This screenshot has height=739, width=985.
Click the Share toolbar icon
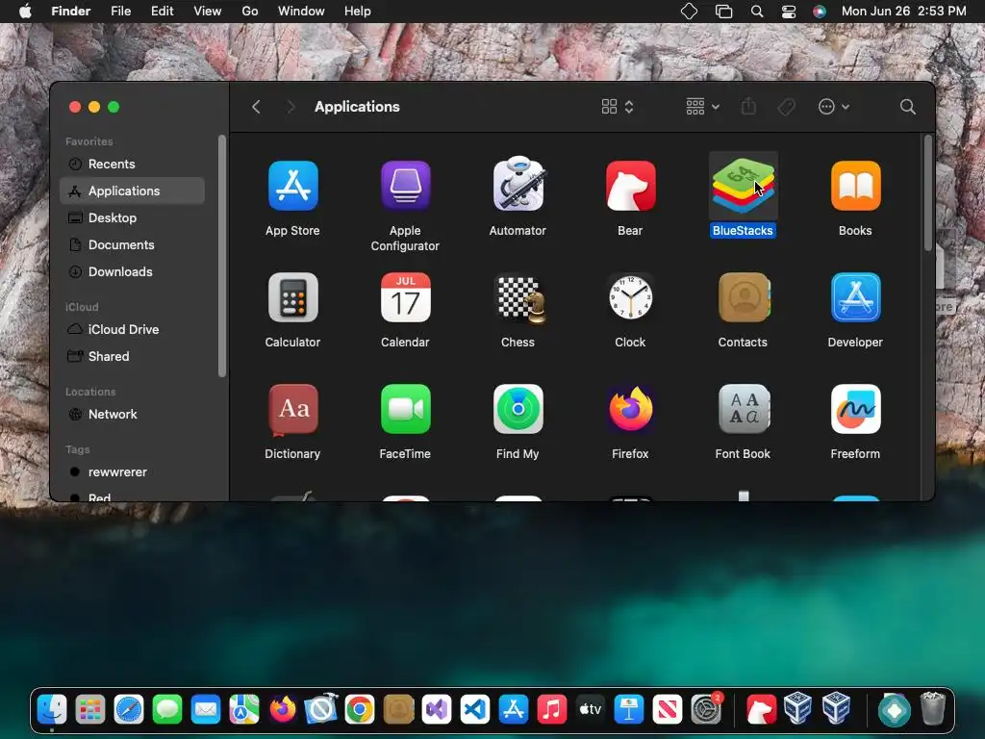(x=748, y=106)
